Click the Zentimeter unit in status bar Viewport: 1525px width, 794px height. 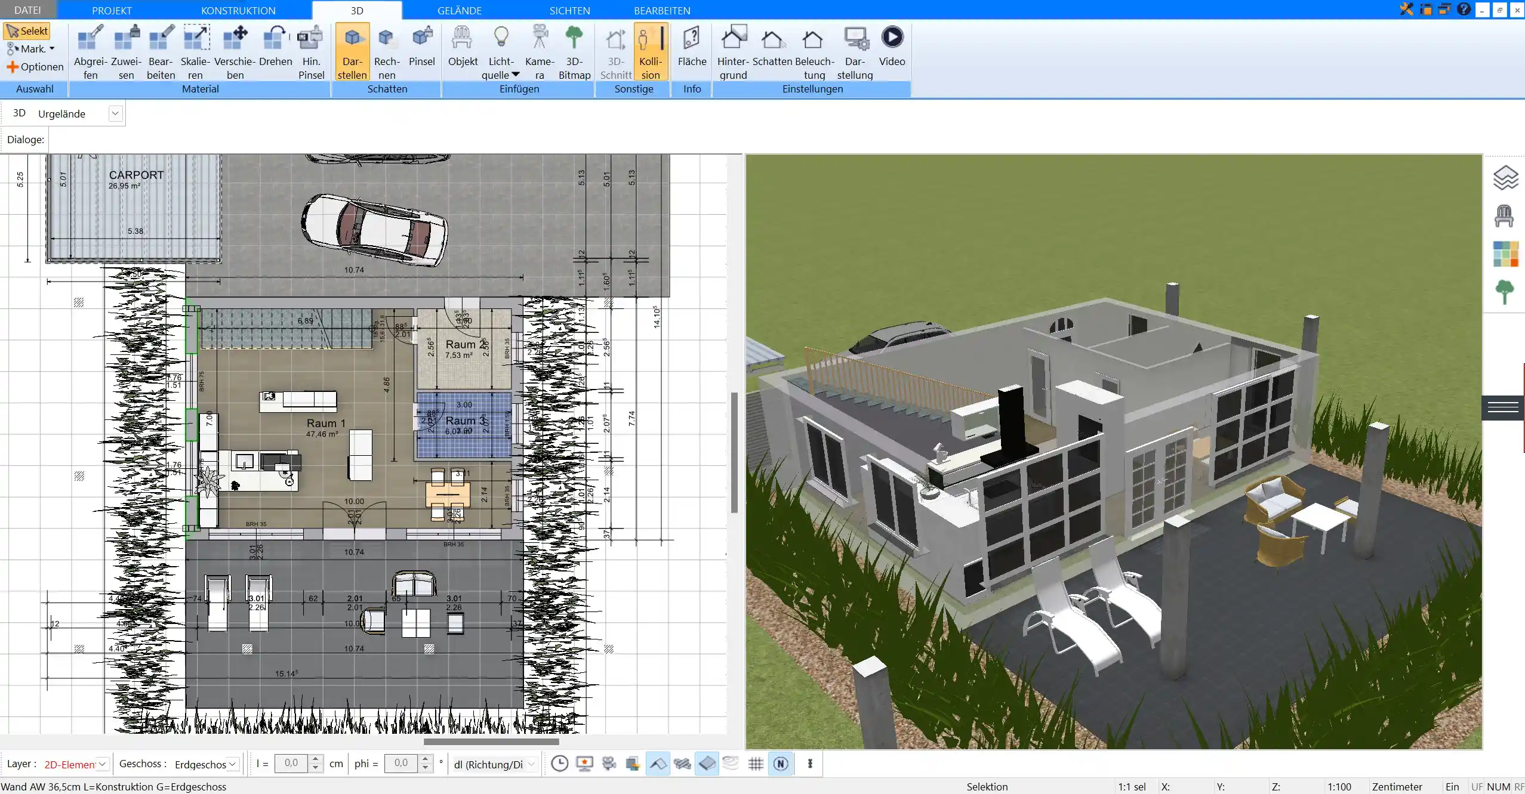pyautogui.click(x=1397, y=787)
